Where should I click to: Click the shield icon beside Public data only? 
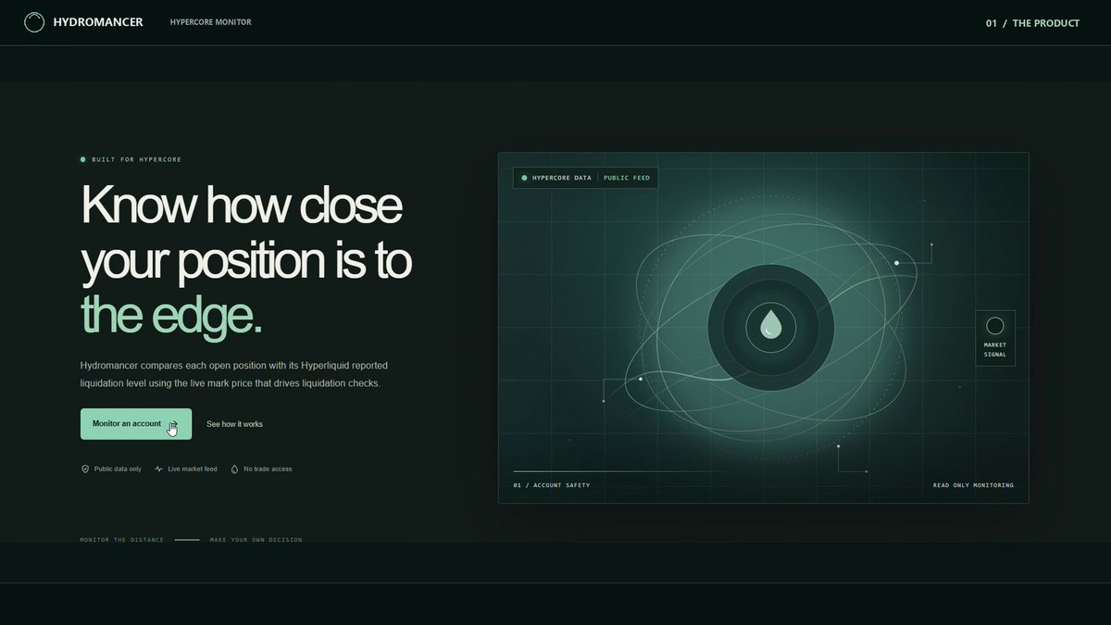[85, 469]
